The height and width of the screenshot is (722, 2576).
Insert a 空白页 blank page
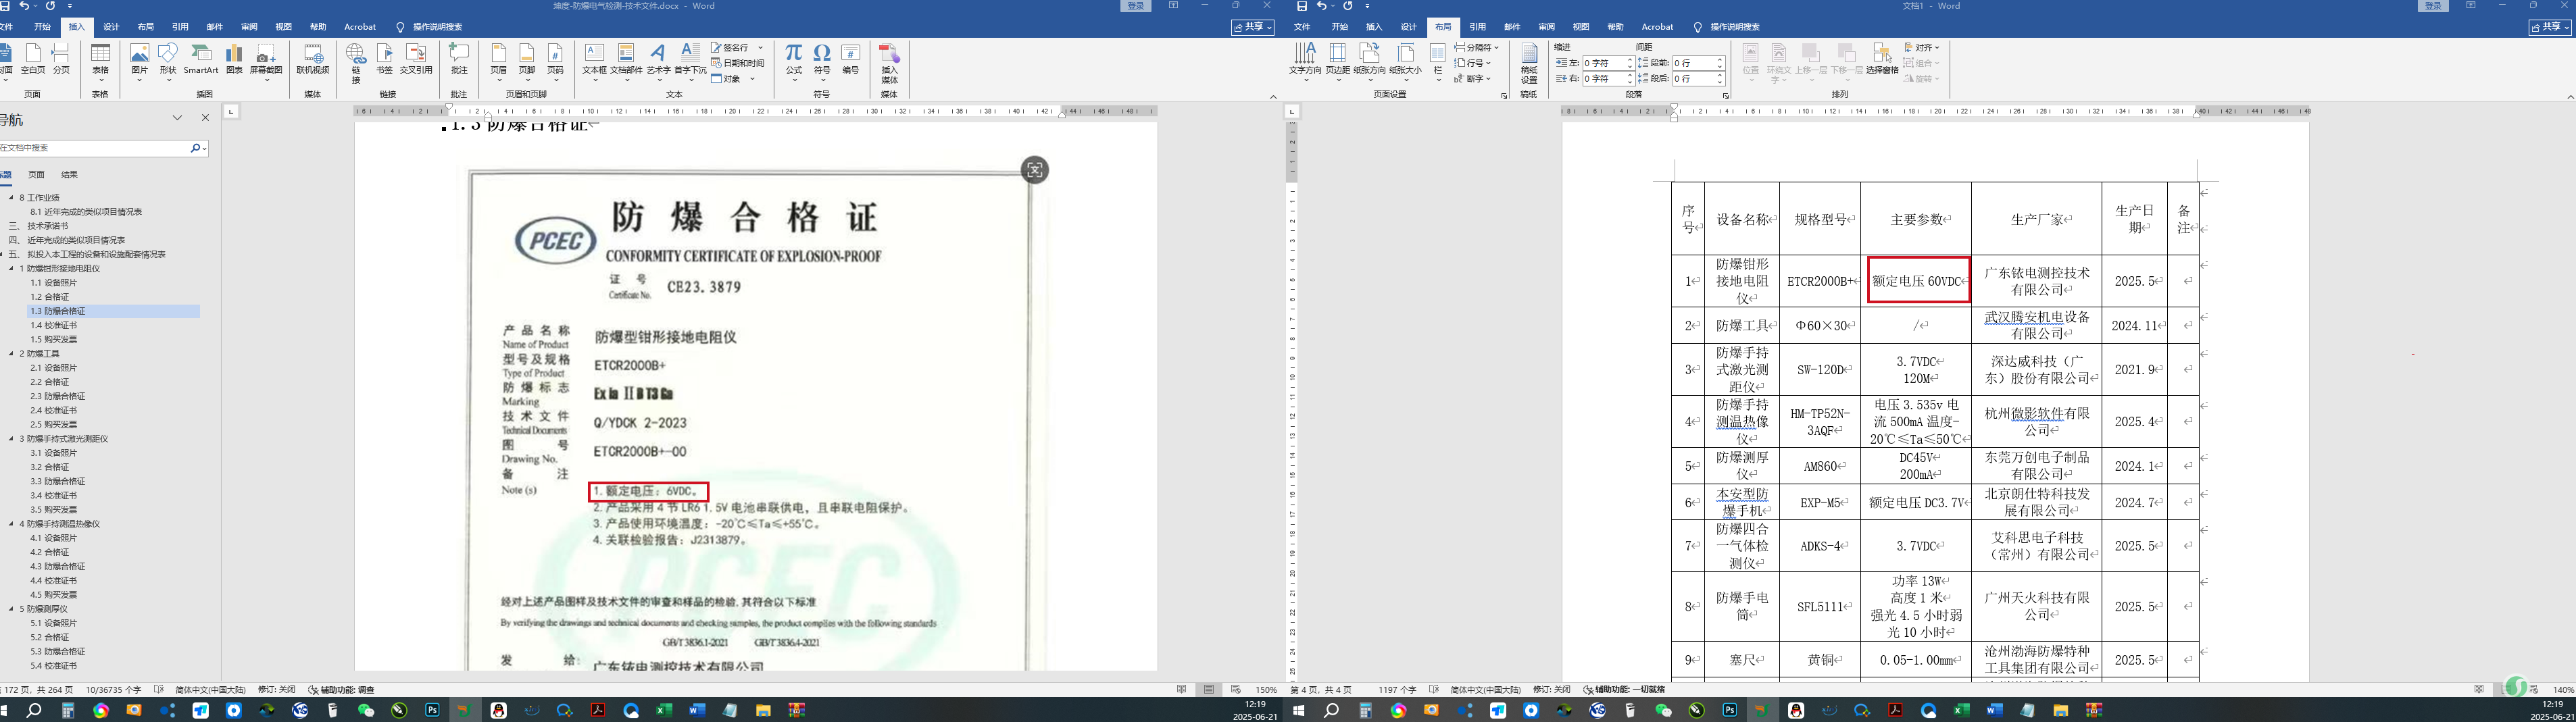click(33, 59)
